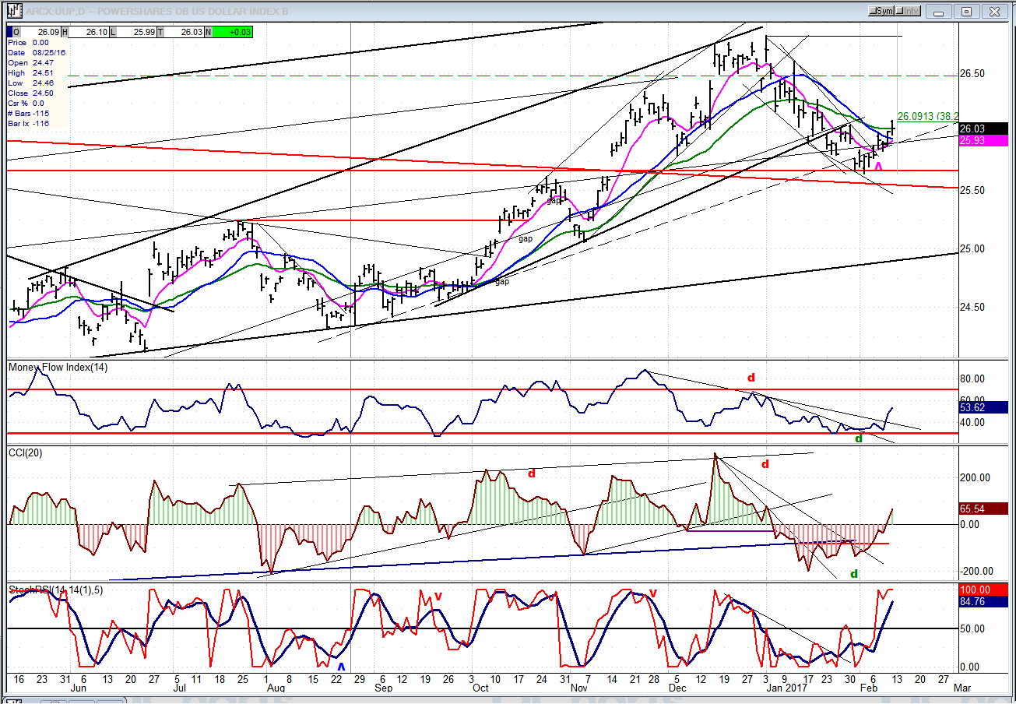Maximize the UUP chart window
1016x704 pixels.
click(x=966, y=11)
